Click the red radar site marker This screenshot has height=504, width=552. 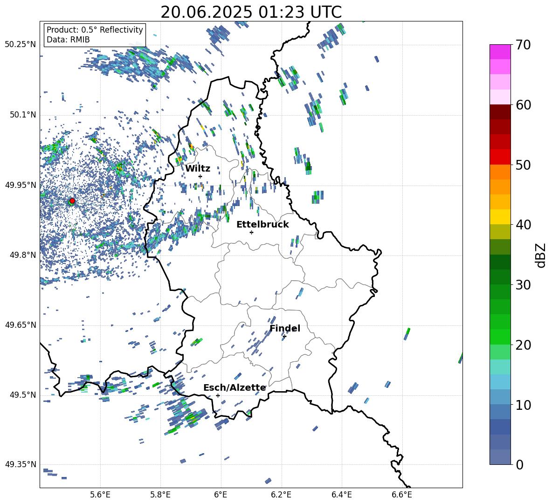point(72,201)
